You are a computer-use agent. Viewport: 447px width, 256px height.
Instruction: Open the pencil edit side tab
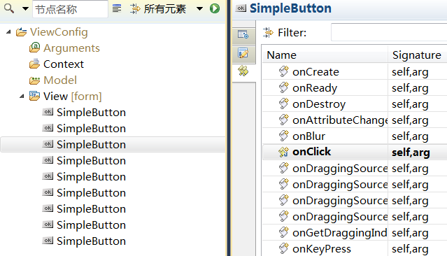click(x=243, y=53)
